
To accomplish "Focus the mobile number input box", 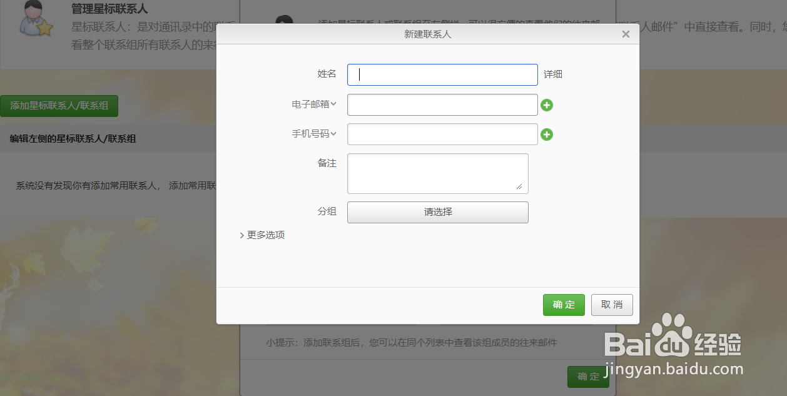I will point(442,134).
